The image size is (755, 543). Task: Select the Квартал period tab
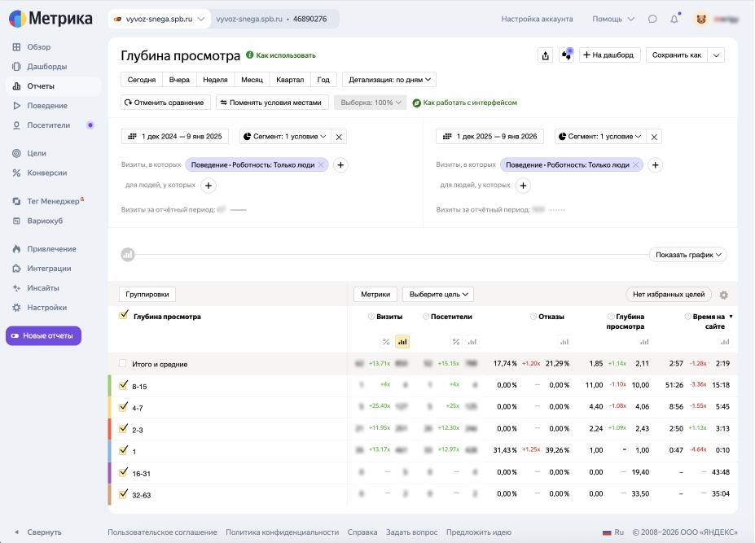point(290,80)
